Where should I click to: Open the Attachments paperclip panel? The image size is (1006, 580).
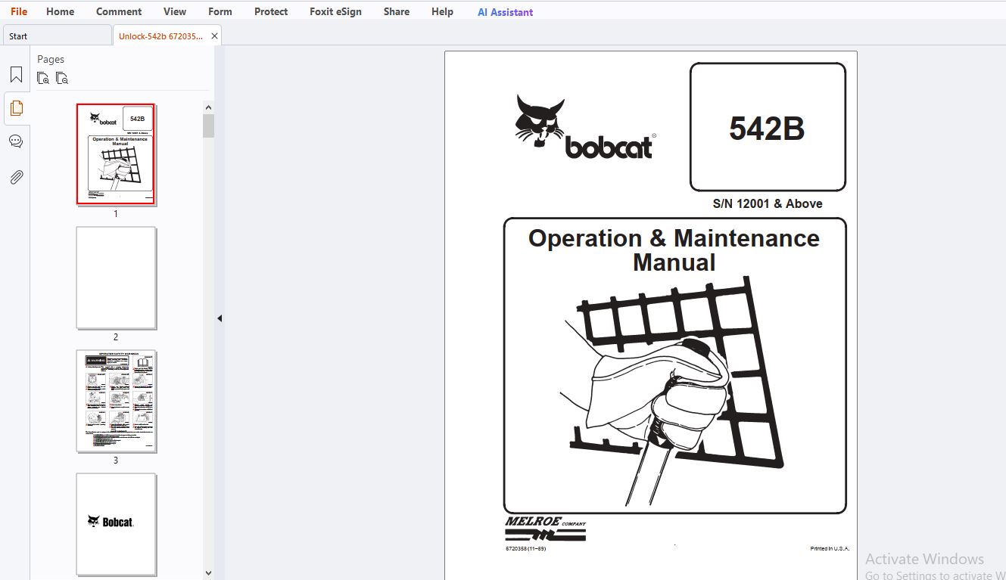[16, 177]
